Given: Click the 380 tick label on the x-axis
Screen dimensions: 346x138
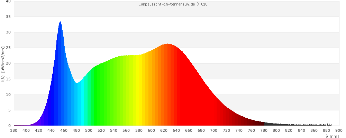Looking at the screenshot, I should click(x=14, y=130).
